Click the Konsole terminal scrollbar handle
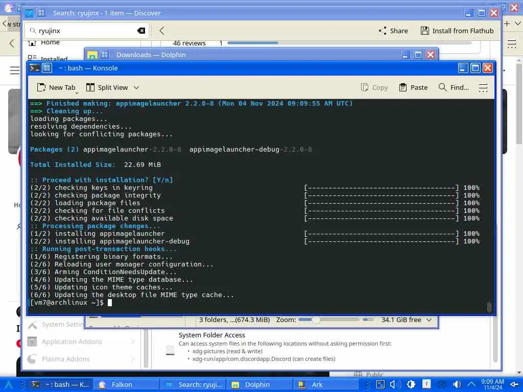The width and height of the screenshot is (523, 392). (489, 307)
